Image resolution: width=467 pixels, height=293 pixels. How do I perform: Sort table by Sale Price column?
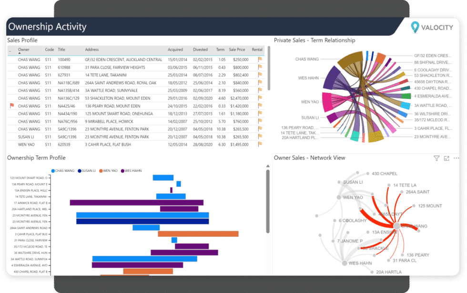pos(237,50)
